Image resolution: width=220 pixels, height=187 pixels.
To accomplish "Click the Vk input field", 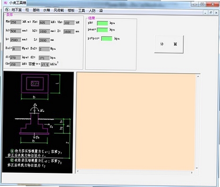I will 69,23.
